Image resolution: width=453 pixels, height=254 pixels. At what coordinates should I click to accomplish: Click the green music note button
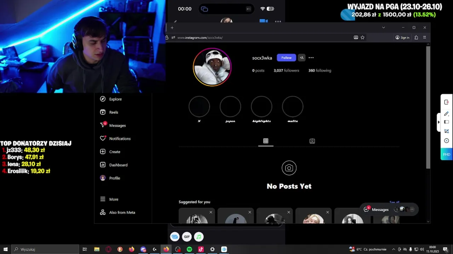click(x=199, y=237)
